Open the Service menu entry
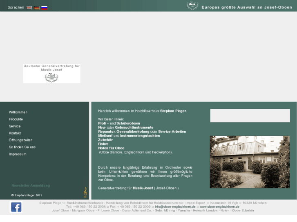The width and height of the screenshot is (297, 222). point(15,126)
